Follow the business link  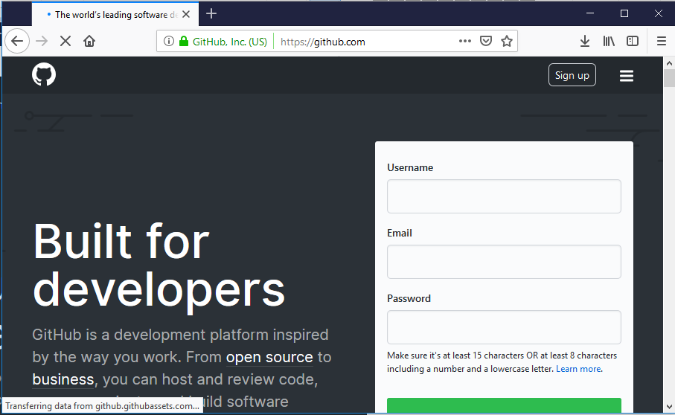click(x=63, y=380)
